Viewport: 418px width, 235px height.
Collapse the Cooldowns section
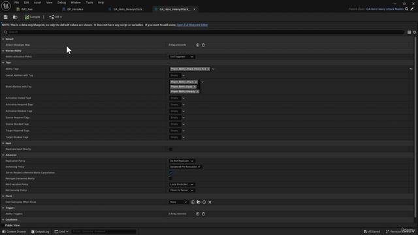pyautogui.click(x=3, y=220)
